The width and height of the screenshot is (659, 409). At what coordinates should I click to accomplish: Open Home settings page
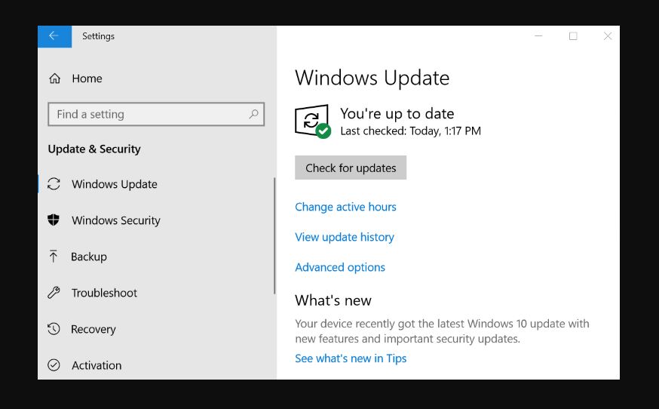pos(87,78)
